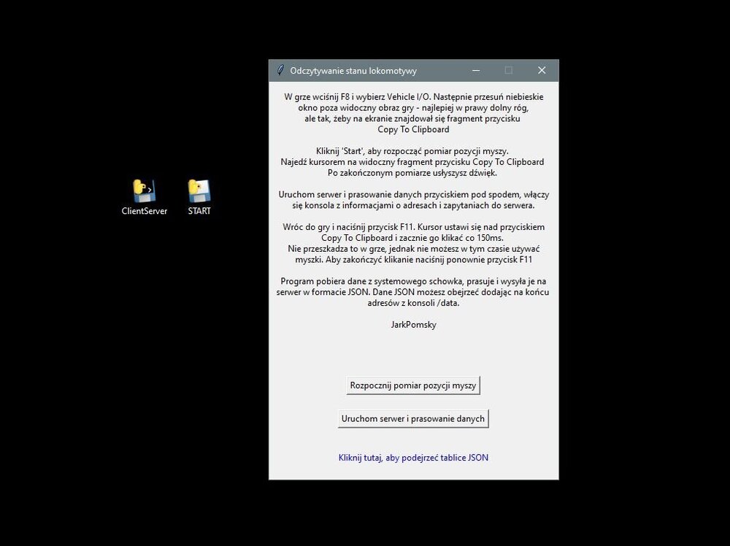This screenshot has width=730, height=546.
Task: Click the line starting 'Kliknij 'Start', aby rozpocząć'
Action: (412, 151)
